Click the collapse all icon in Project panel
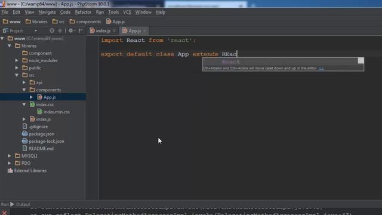This screenshot has height=215, width=382. [60, 30]
